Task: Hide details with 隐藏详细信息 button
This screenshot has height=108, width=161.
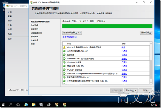Action: pos(72,33)
